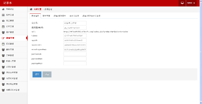
Task: Focus the empty paysignkey input field
Action: coord(75,63)
